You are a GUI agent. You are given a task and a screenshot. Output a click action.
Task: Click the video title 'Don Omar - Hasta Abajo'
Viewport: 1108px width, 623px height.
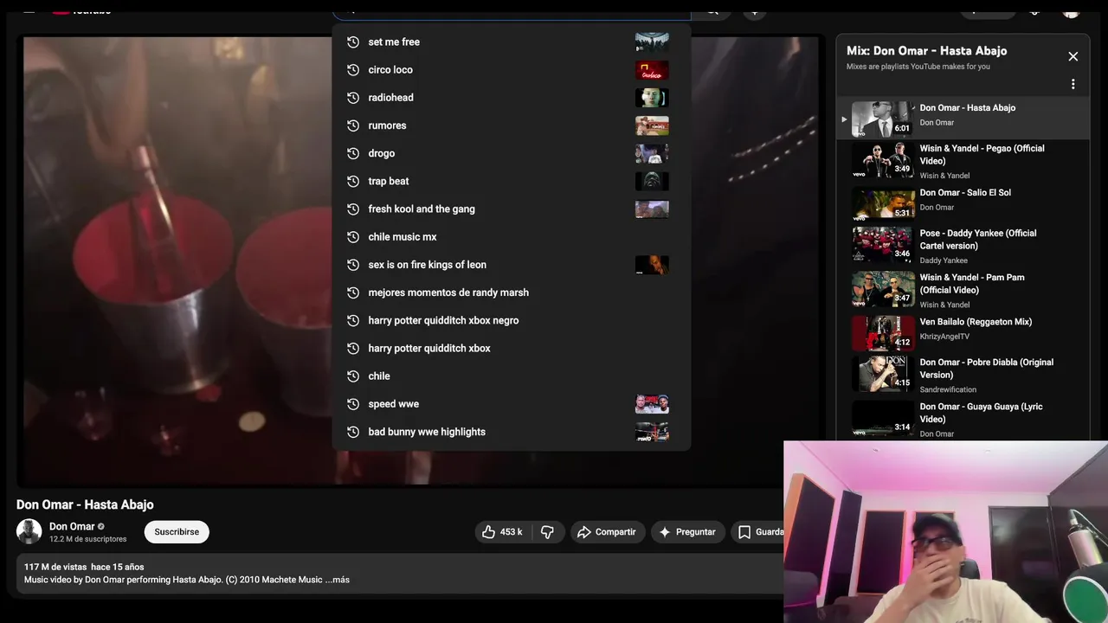click(x=85, y=504)
